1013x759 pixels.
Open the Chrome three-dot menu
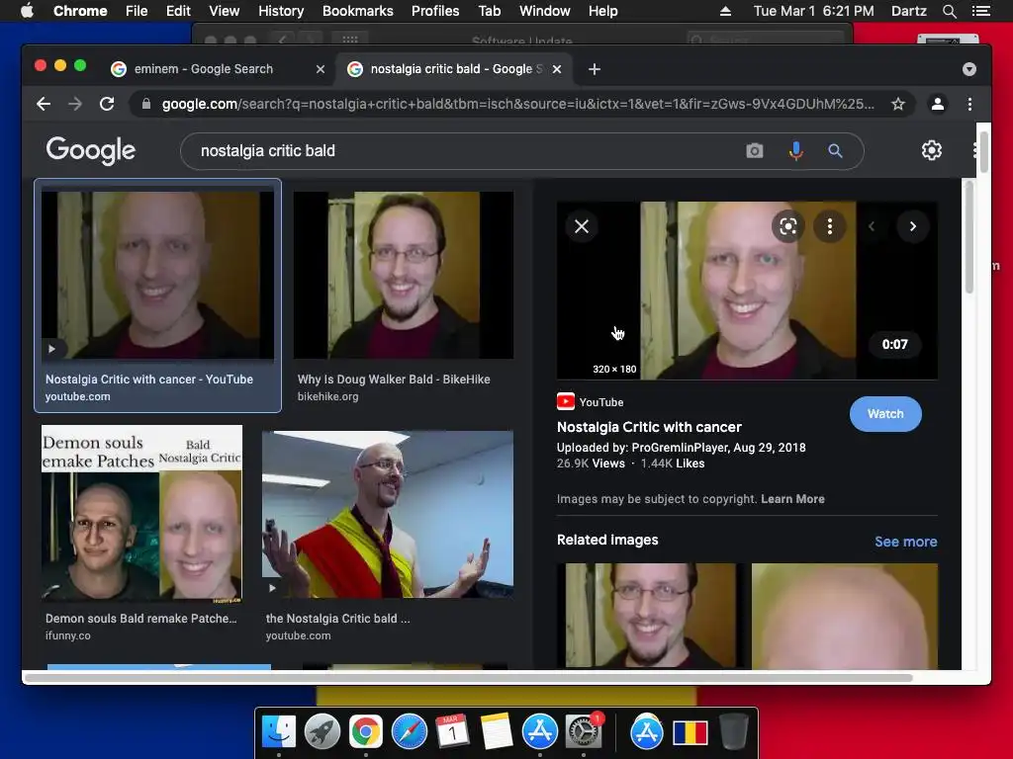(969, 104)
